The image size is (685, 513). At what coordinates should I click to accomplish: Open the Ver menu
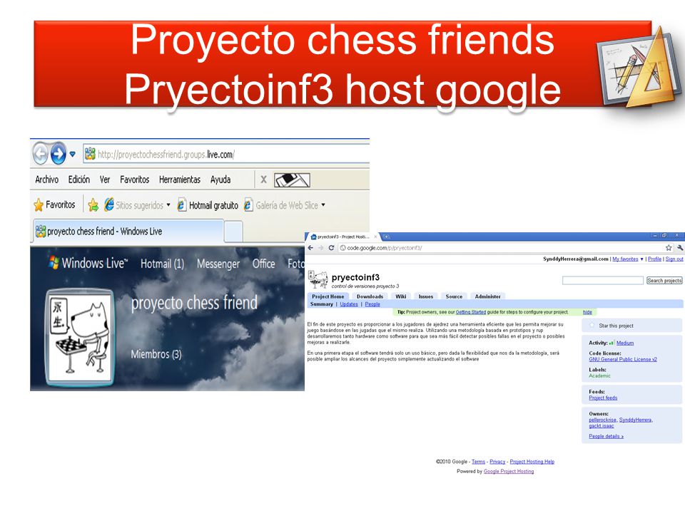coord(105,180)
